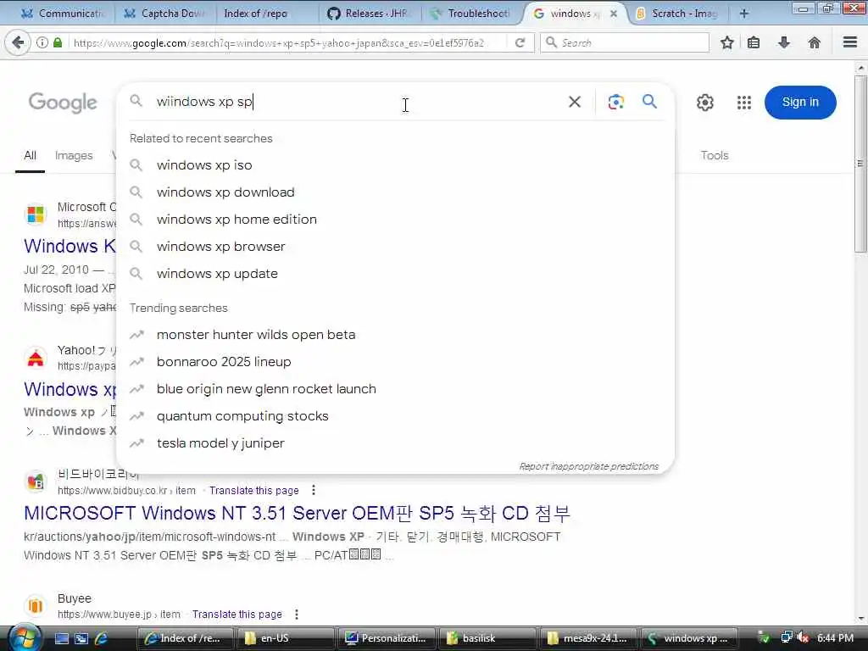
Task: Choose suggestion windows xp download
Action: (395, 192)
